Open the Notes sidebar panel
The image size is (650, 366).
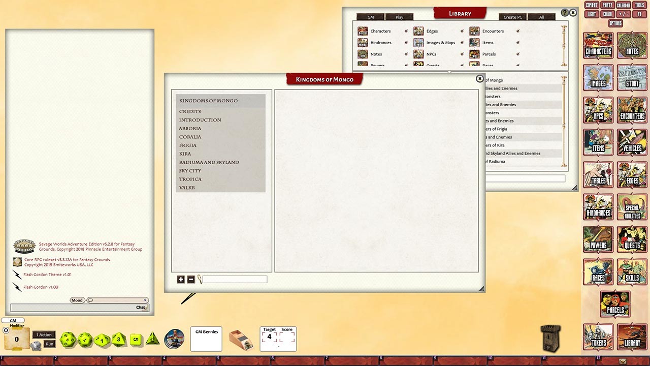[x=632, y=46]
